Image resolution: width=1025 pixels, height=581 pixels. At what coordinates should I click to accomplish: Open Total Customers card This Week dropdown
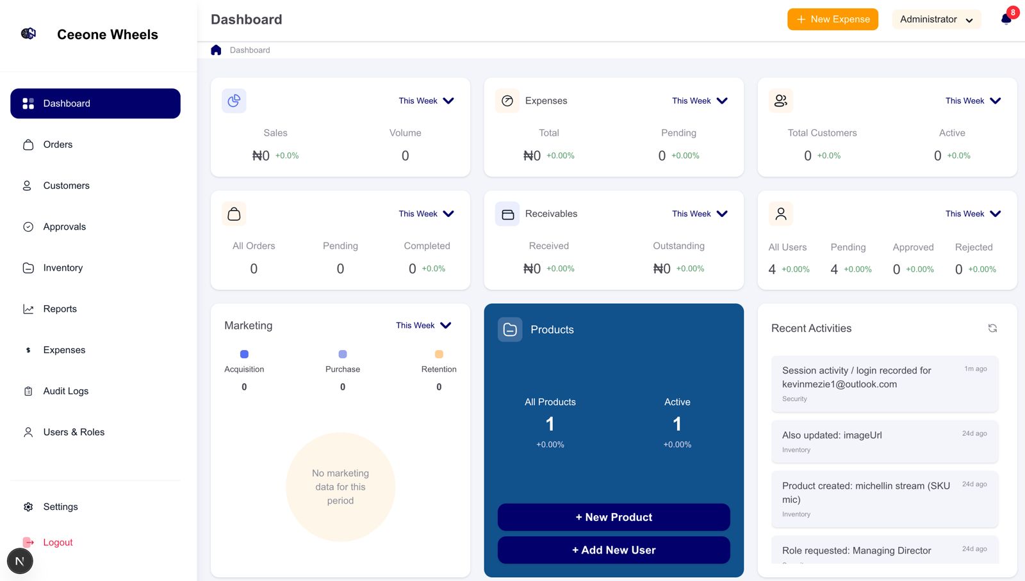point(973,100)
